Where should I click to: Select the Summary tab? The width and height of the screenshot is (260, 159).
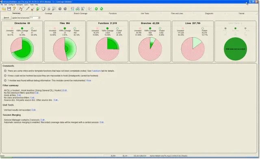(x=16, y=13)
